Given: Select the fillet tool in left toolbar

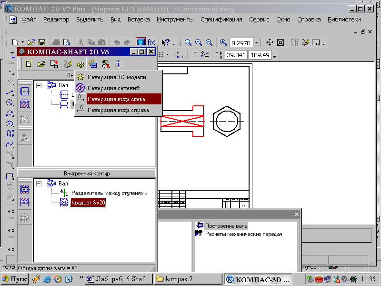Looking at the screenshot, I should (10, 165).
